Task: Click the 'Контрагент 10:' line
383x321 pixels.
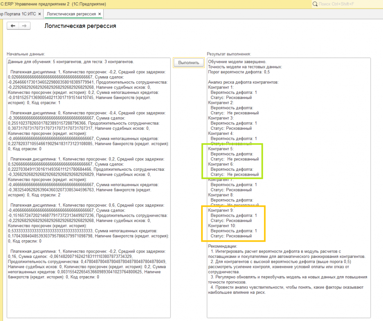Action: click(222, 226)
